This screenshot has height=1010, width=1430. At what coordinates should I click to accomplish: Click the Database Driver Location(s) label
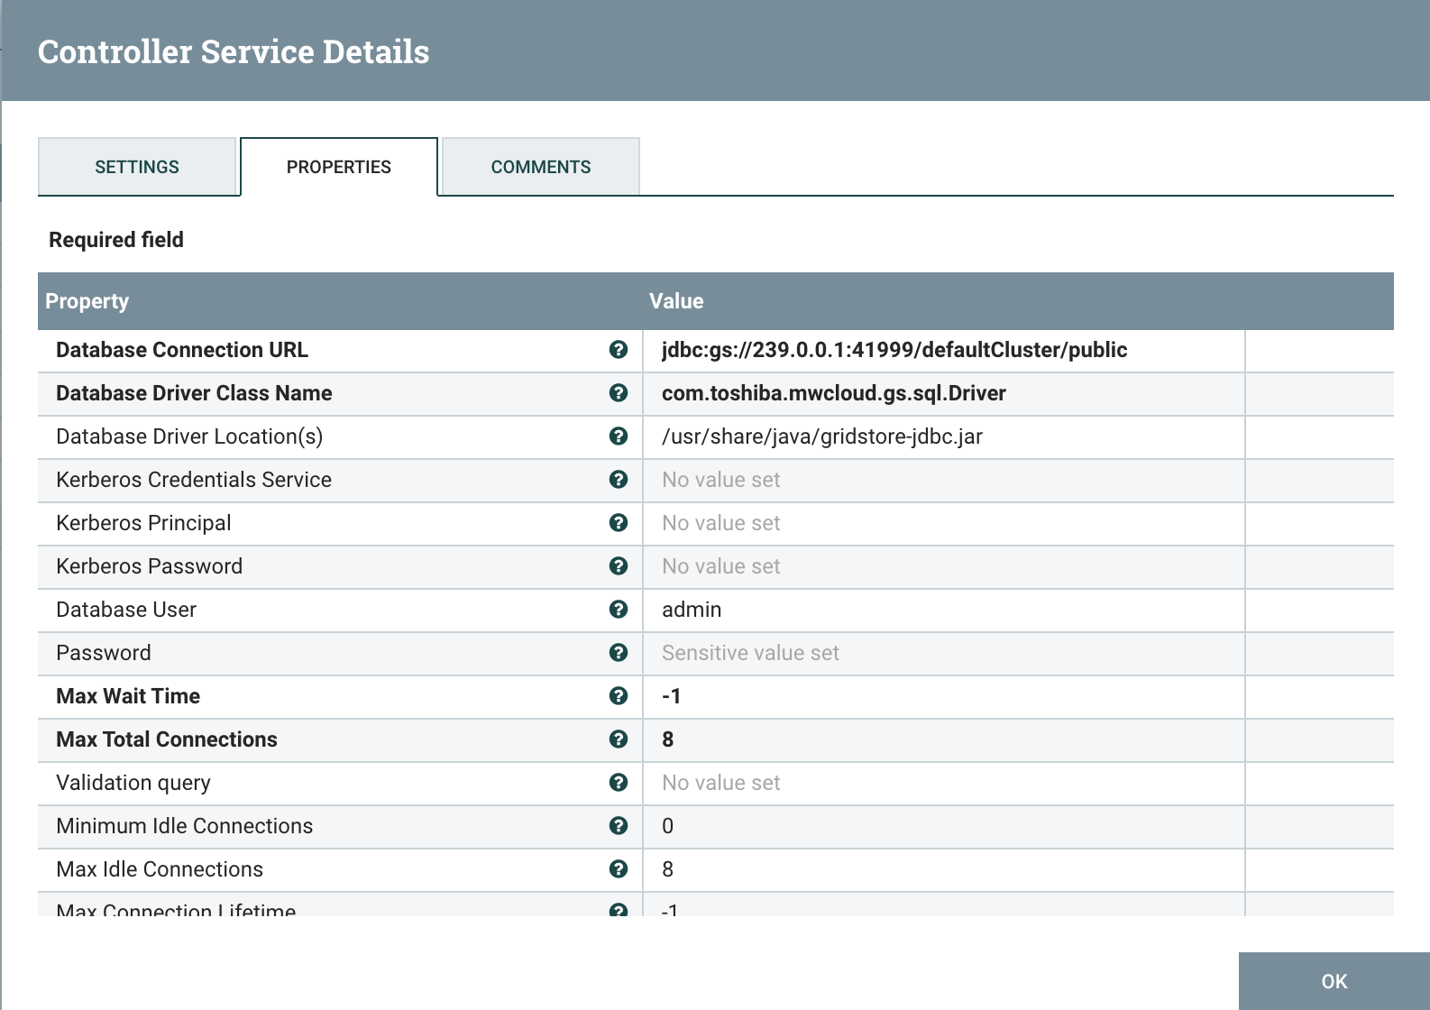[x=189, y=436]
